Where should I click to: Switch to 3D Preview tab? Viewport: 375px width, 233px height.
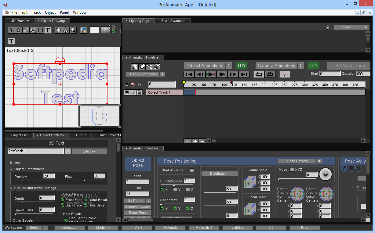pyautogui.click(x=20, y=21)
